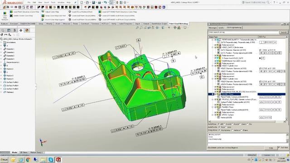Click the Open file icon
The image size is (290, 163).
tap(87, 2)
